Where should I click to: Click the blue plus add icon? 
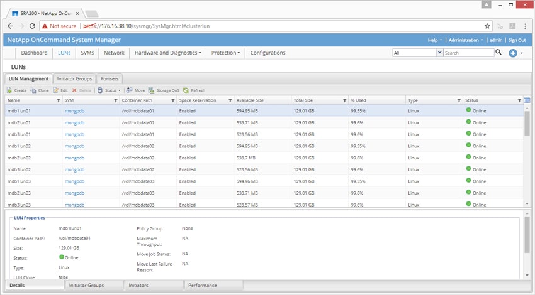[513, 53]
